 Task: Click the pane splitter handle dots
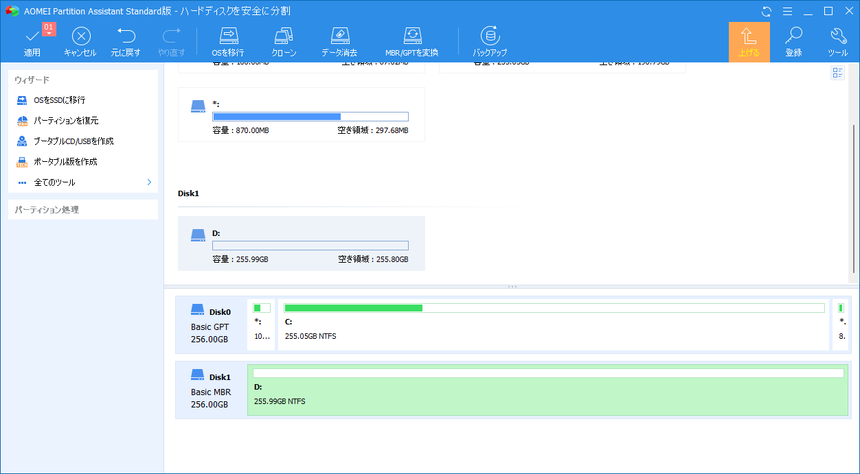[x=512, y=287]
